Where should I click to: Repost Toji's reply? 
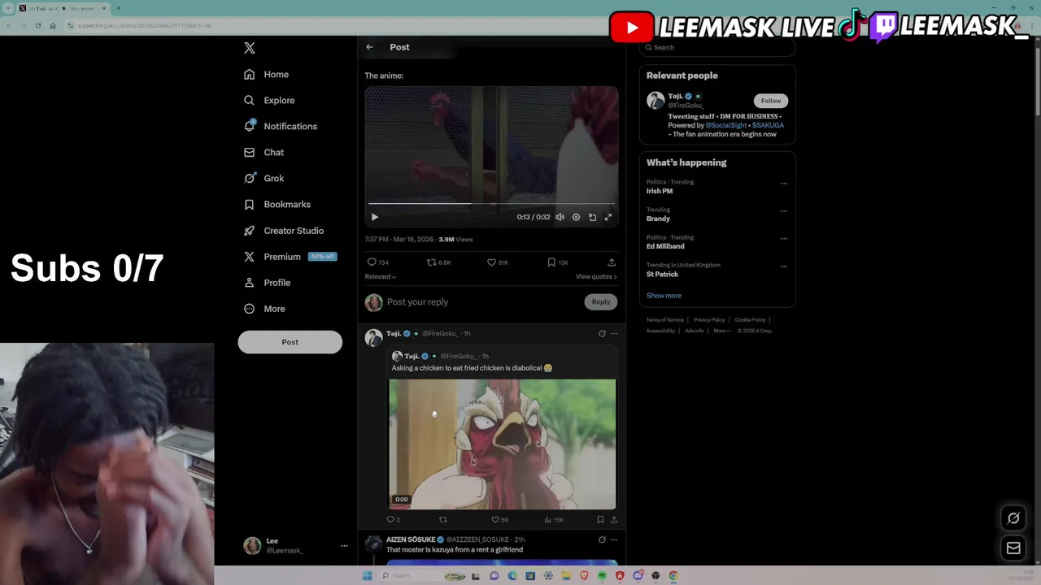point(443,520)
